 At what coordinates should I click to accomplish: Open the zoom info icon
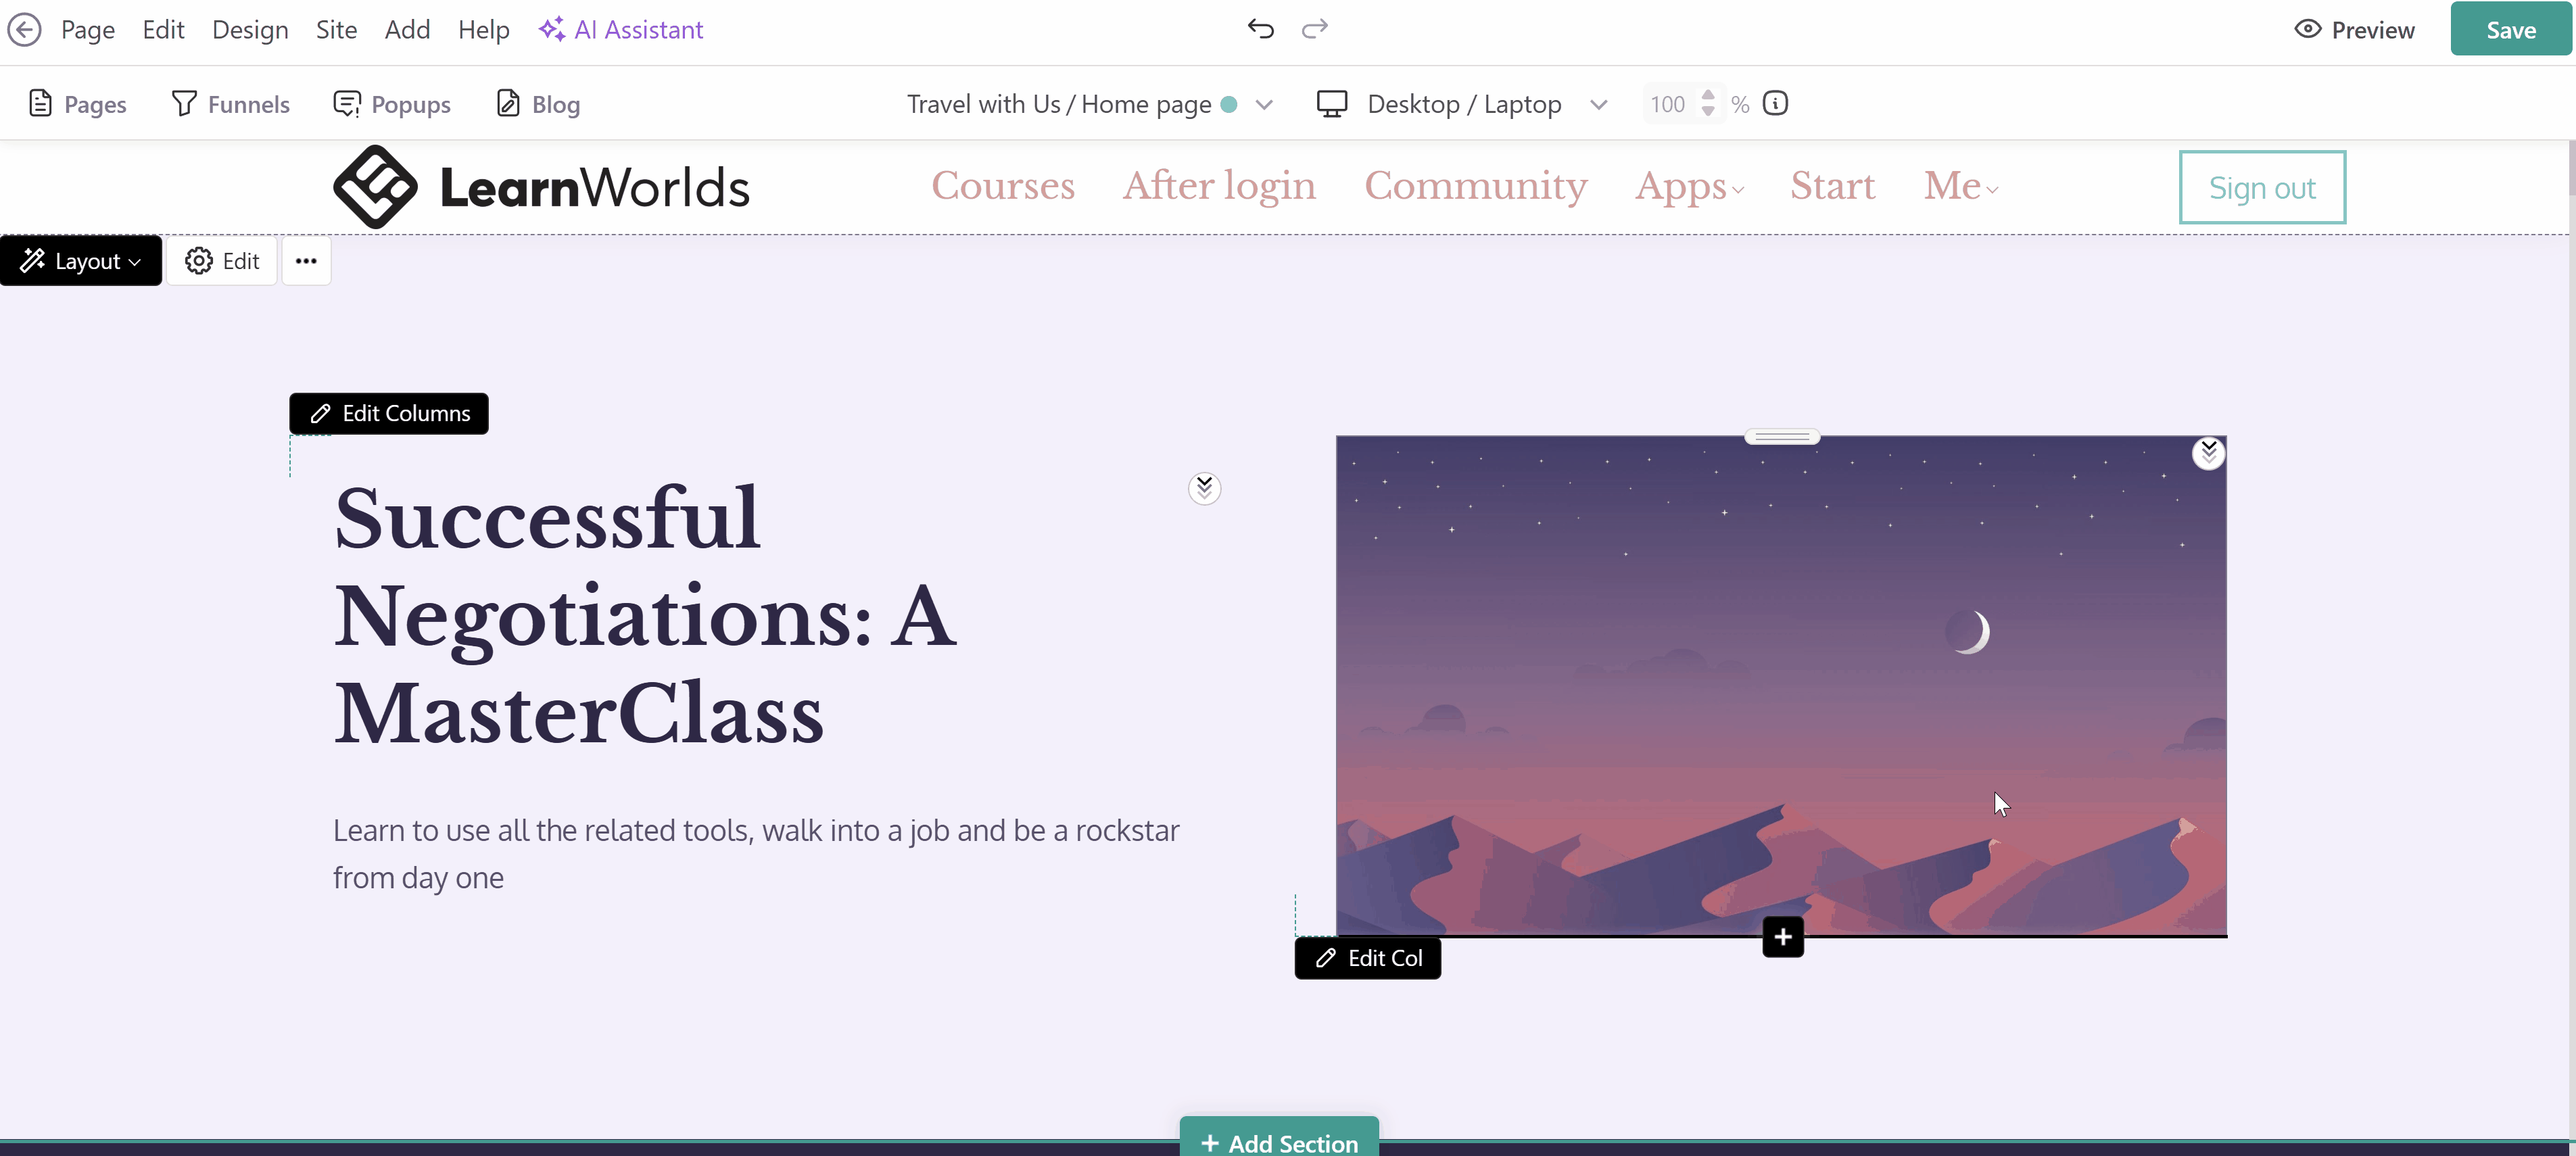1775,104
